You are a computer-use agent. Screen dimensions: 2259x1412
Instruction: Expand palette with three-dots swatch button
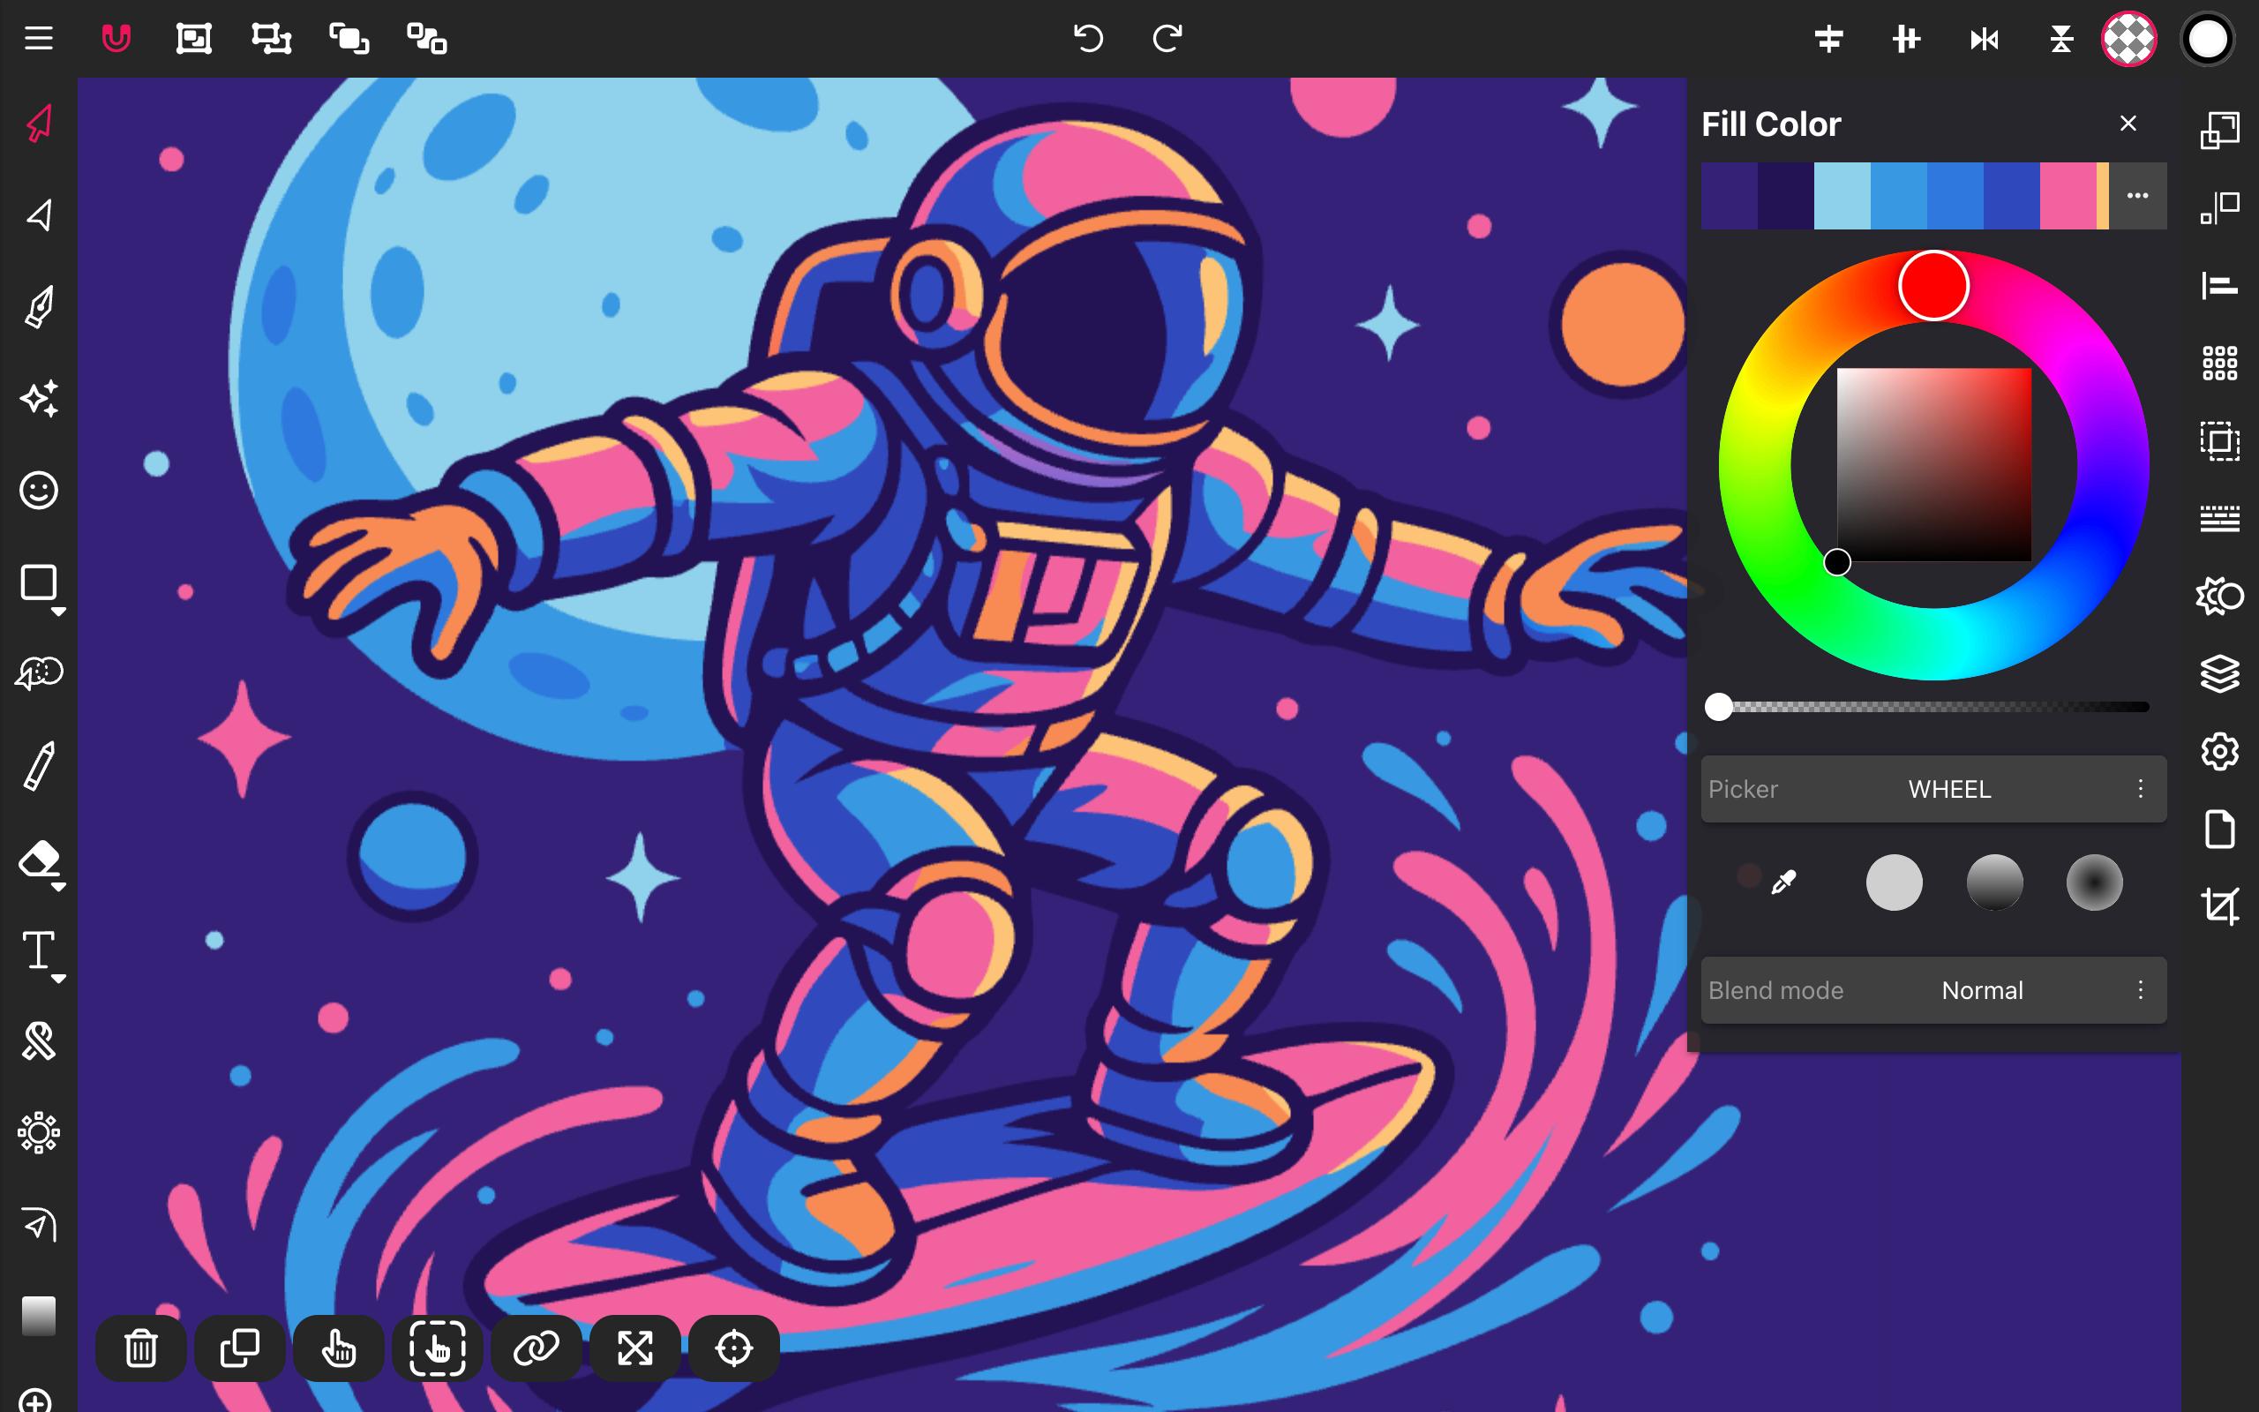click(2136, 196)
